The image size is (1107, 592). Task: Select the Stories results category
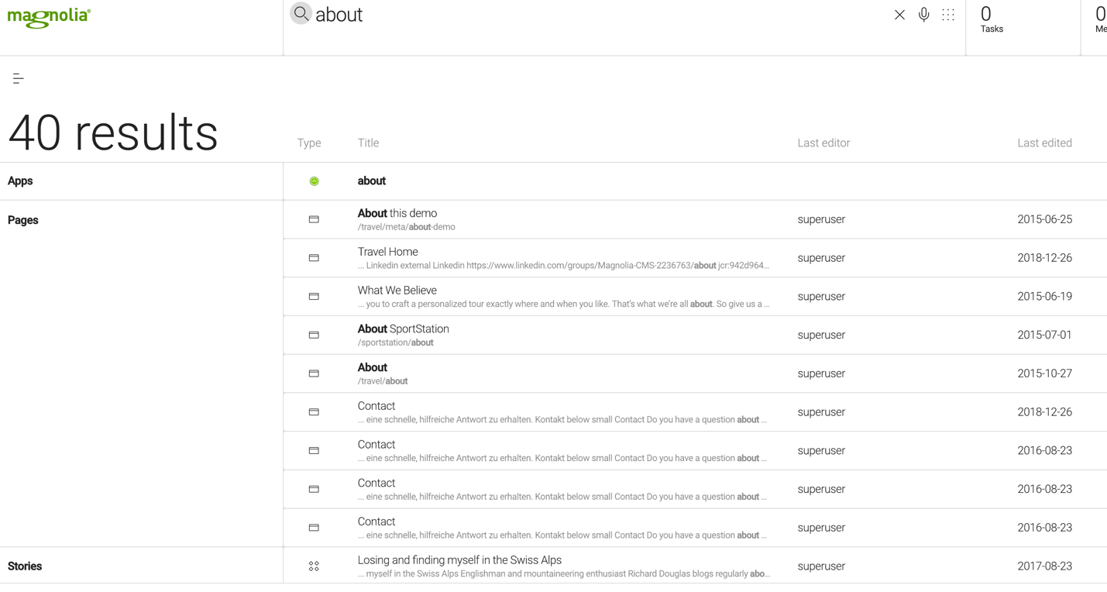click(x=25, y=566)
